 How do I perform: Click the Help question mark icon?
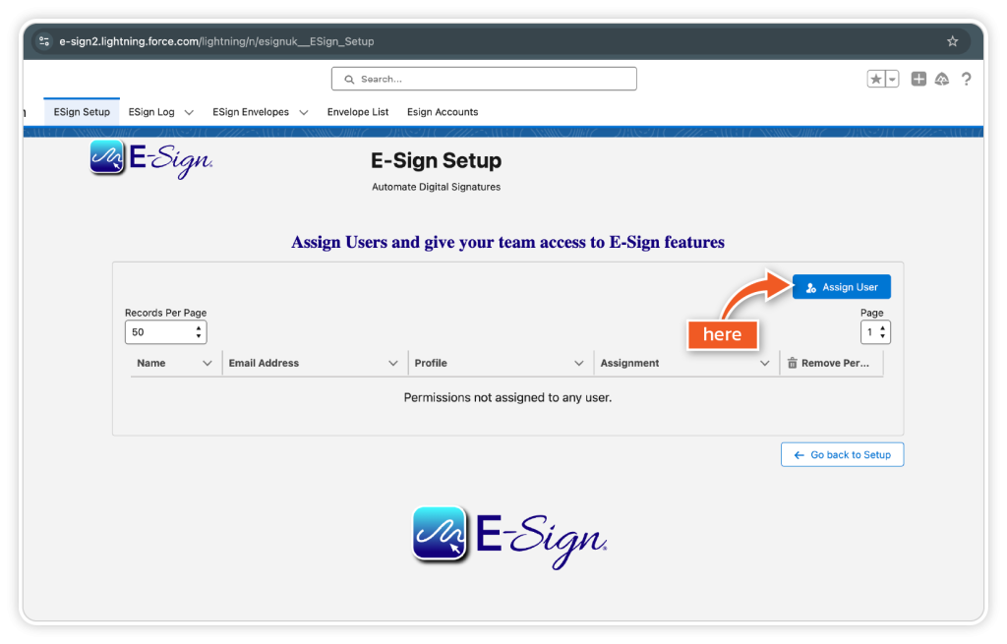[967, 80]
